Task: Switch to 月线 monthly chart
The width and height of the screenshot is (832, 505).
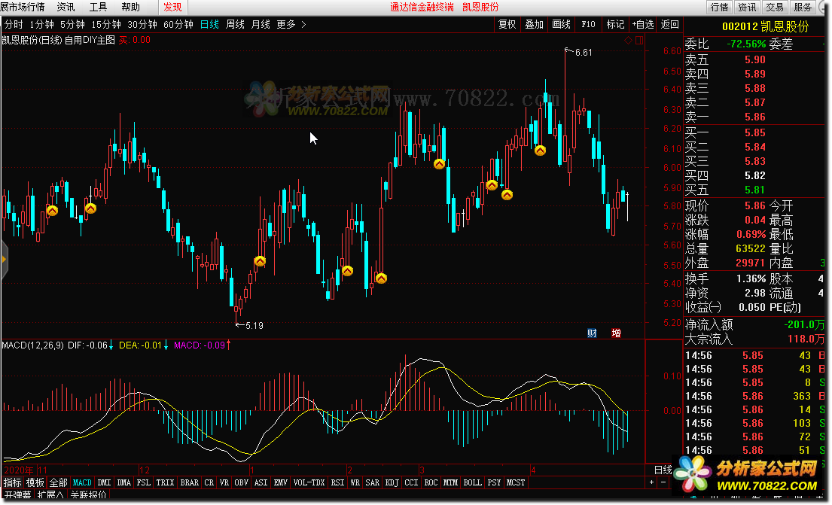Action: point(261,24)
